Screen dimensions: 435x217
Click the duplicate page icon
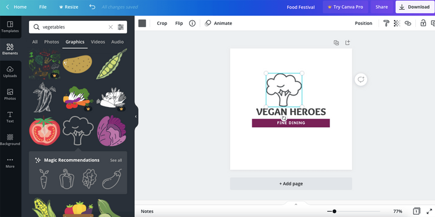336,43
